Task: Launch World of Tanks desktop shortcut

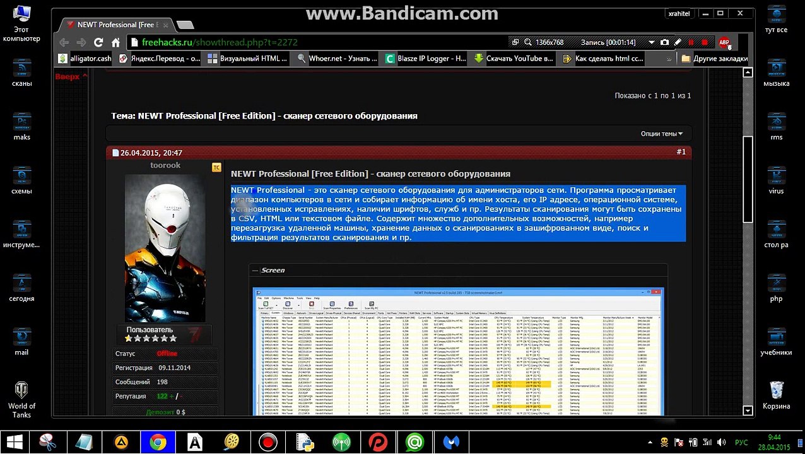Action: pos(22,400)
